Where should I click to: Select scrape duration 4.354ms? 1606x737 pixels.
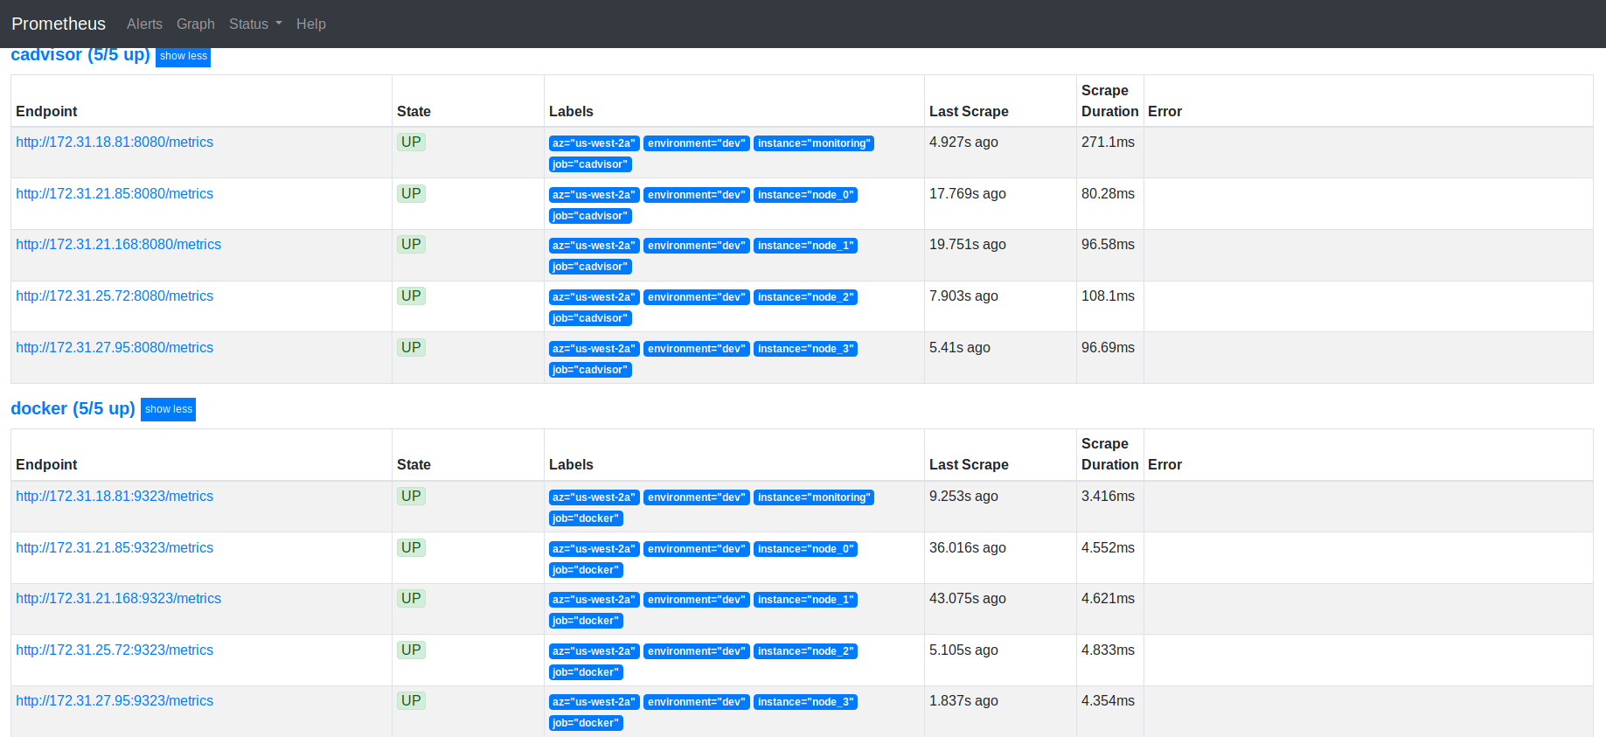(1108, 700)
